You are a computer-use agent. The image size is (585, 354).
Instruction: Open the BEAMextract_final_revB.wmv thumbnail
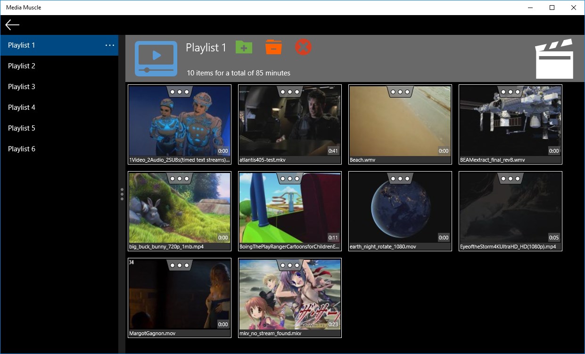511,124
